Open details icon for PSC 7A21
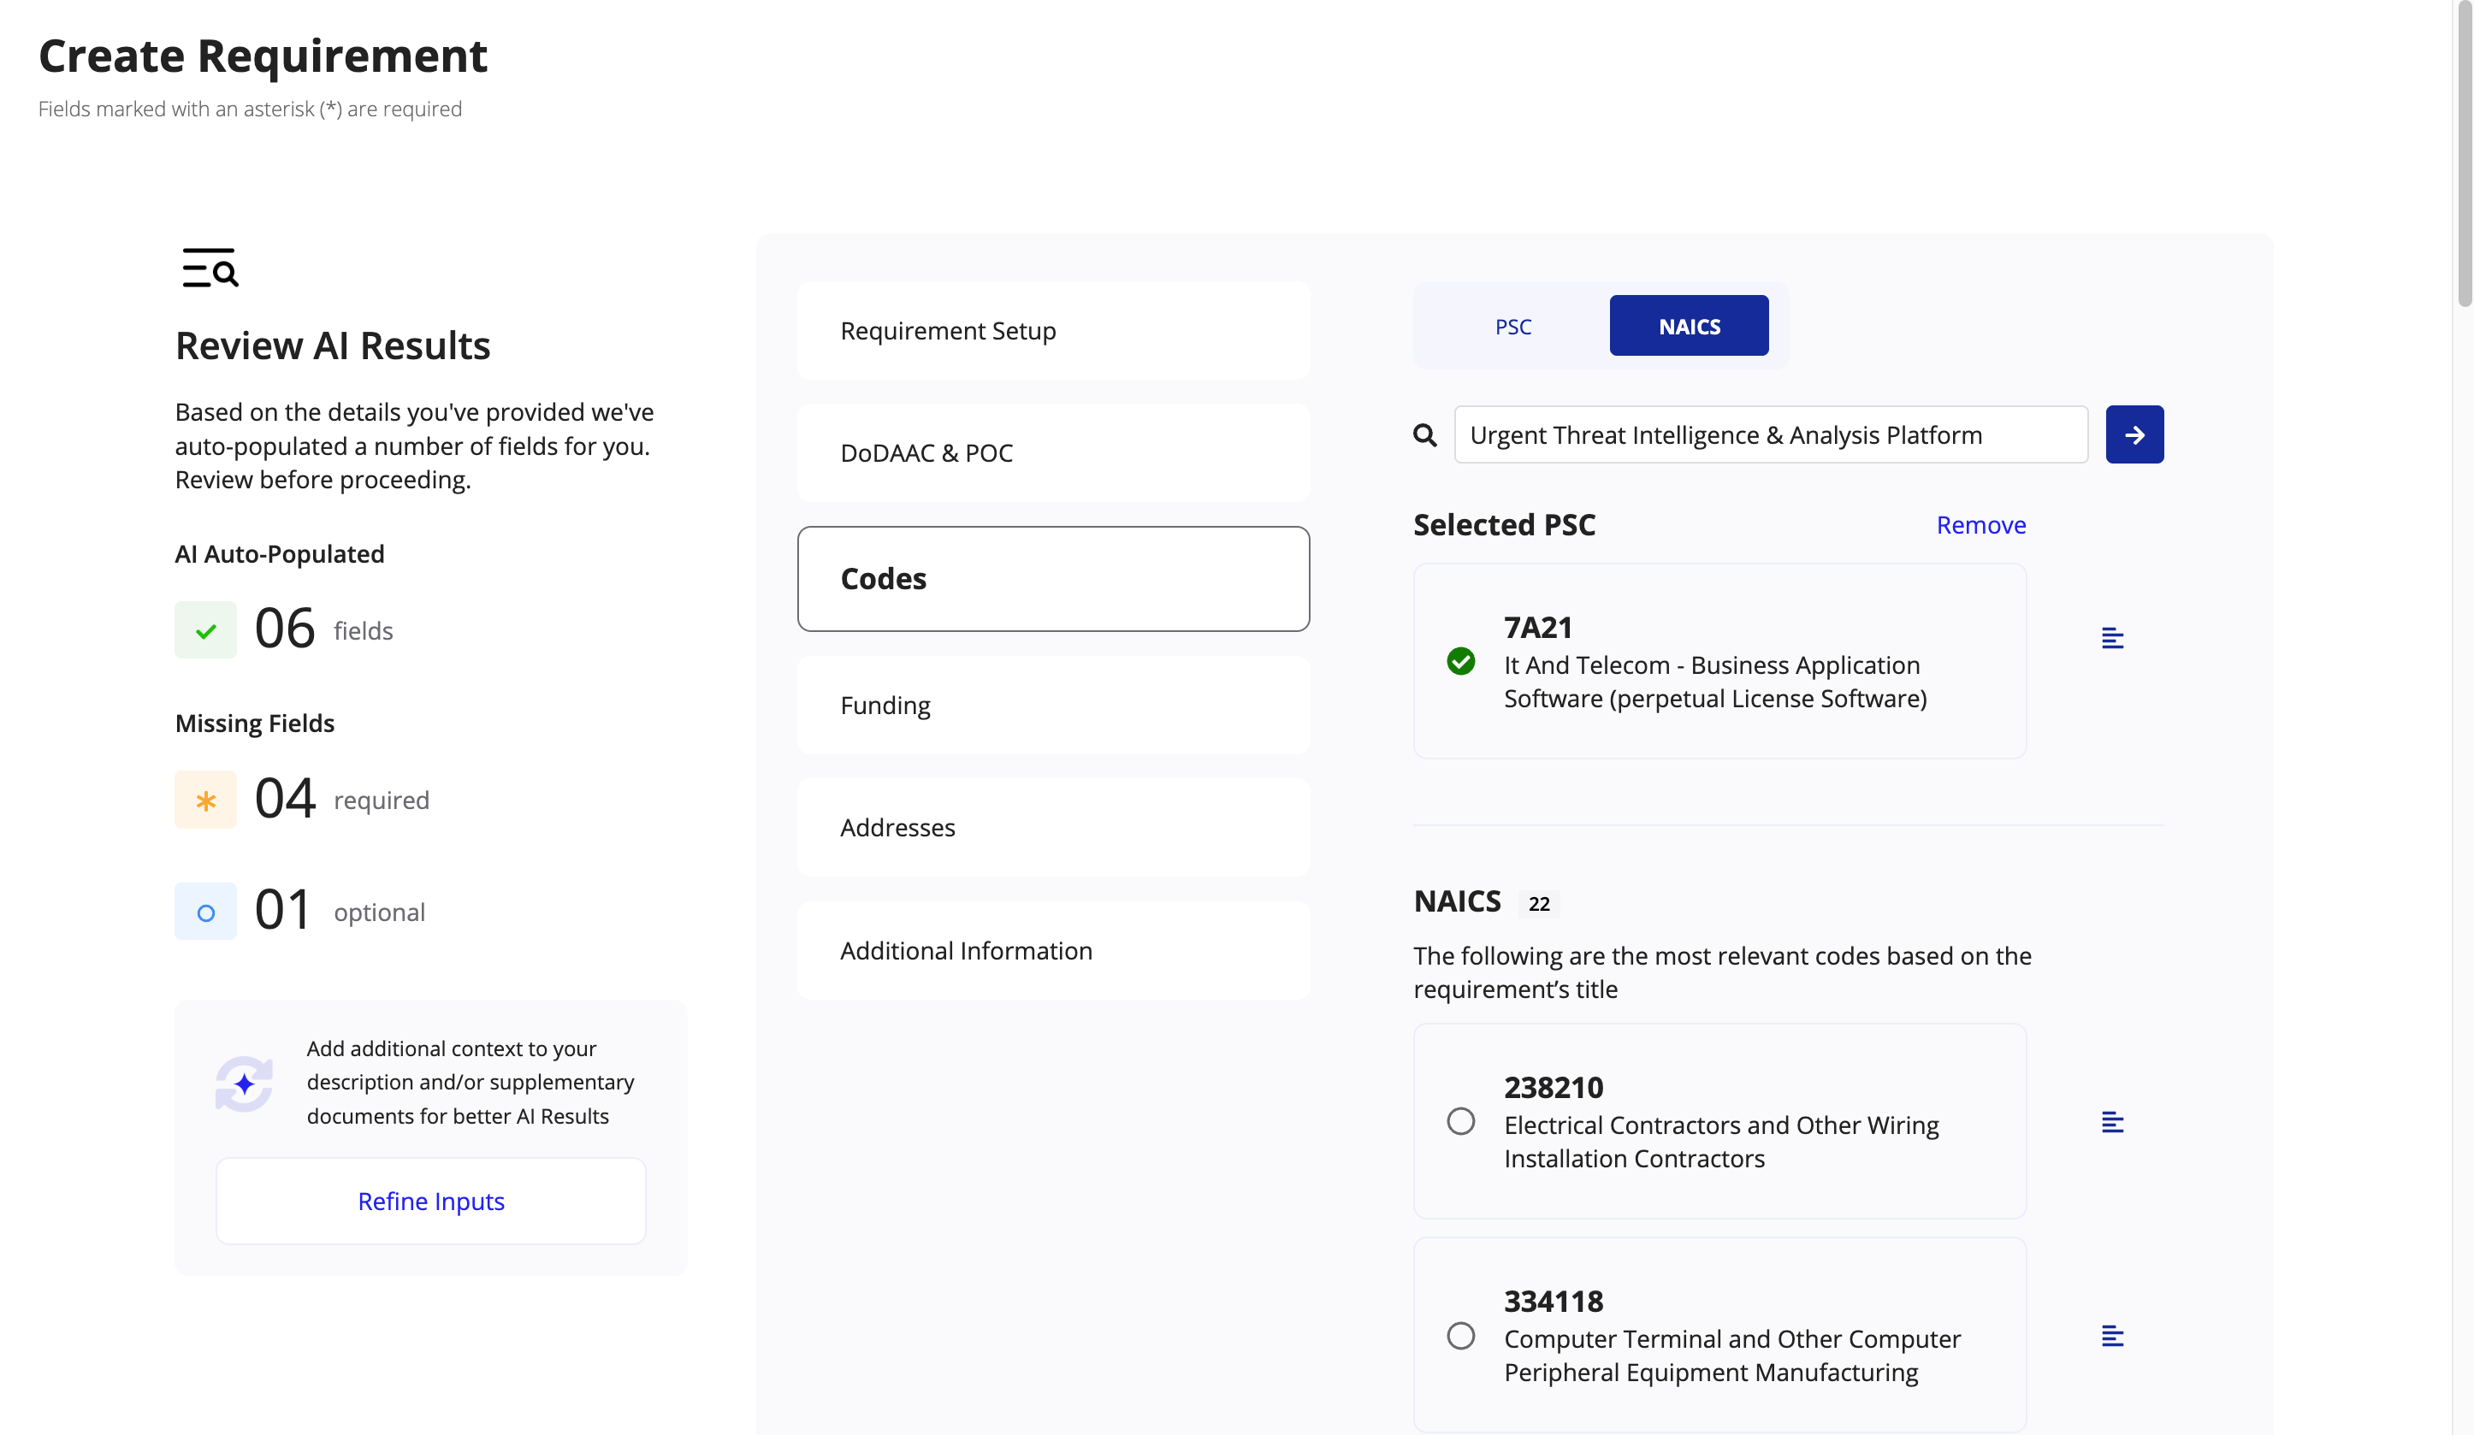Viewport: 2474px width, 1435px height. click(x=2113, y=639)
